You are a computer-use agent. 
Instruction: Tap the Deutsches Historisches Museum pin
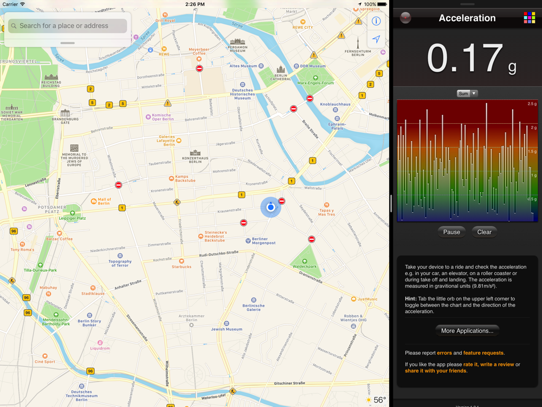(243, 85)
